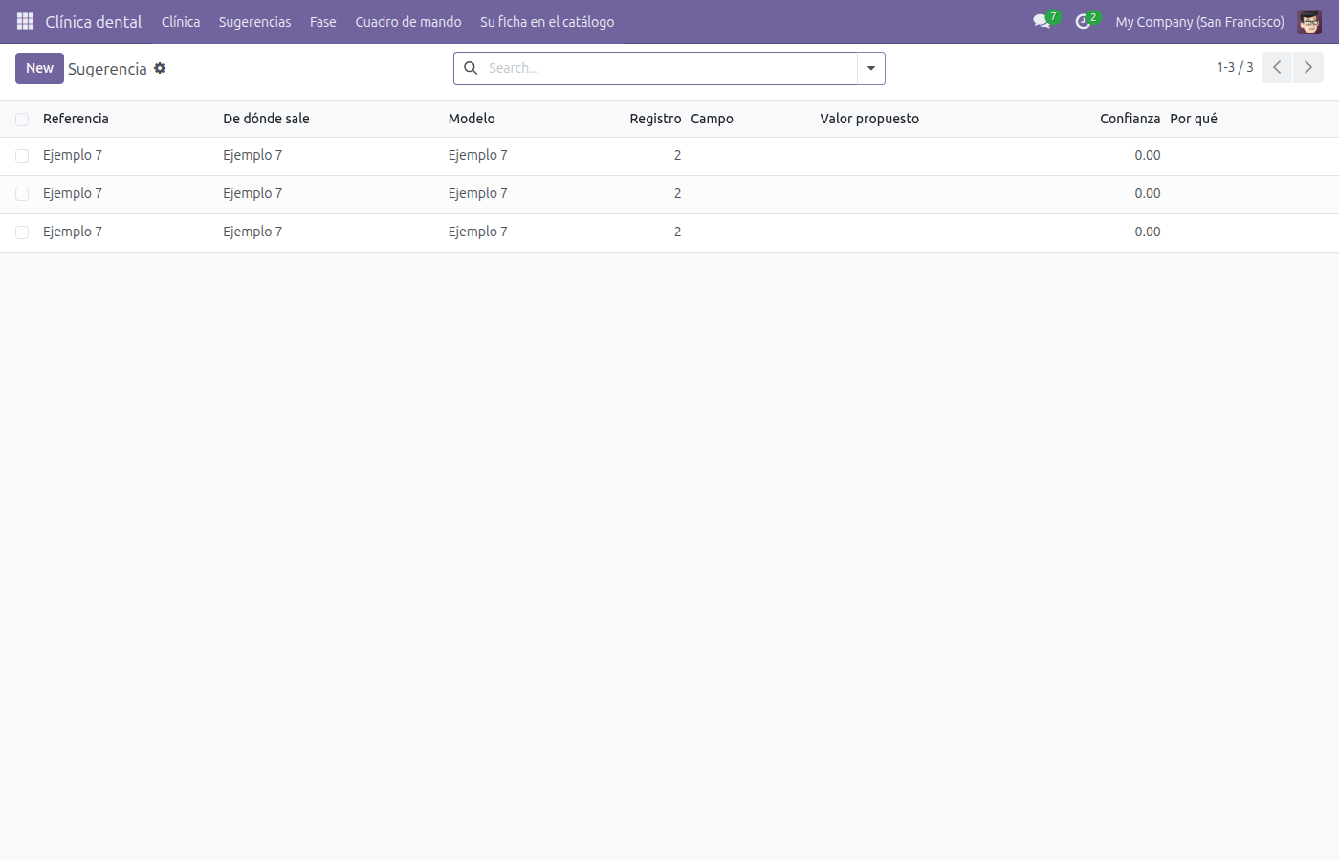1339x861 pixels.
Task: Open Su ficha en el catálogo link
Action: coord(547,21)
